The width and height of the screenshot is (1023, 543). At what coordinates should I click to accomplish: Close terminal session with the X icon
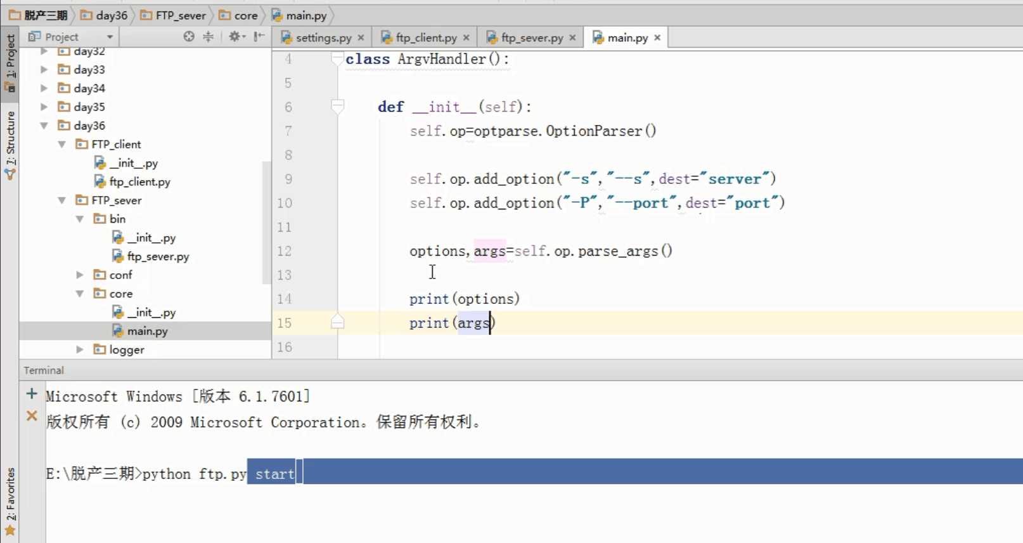pos(31,416)
